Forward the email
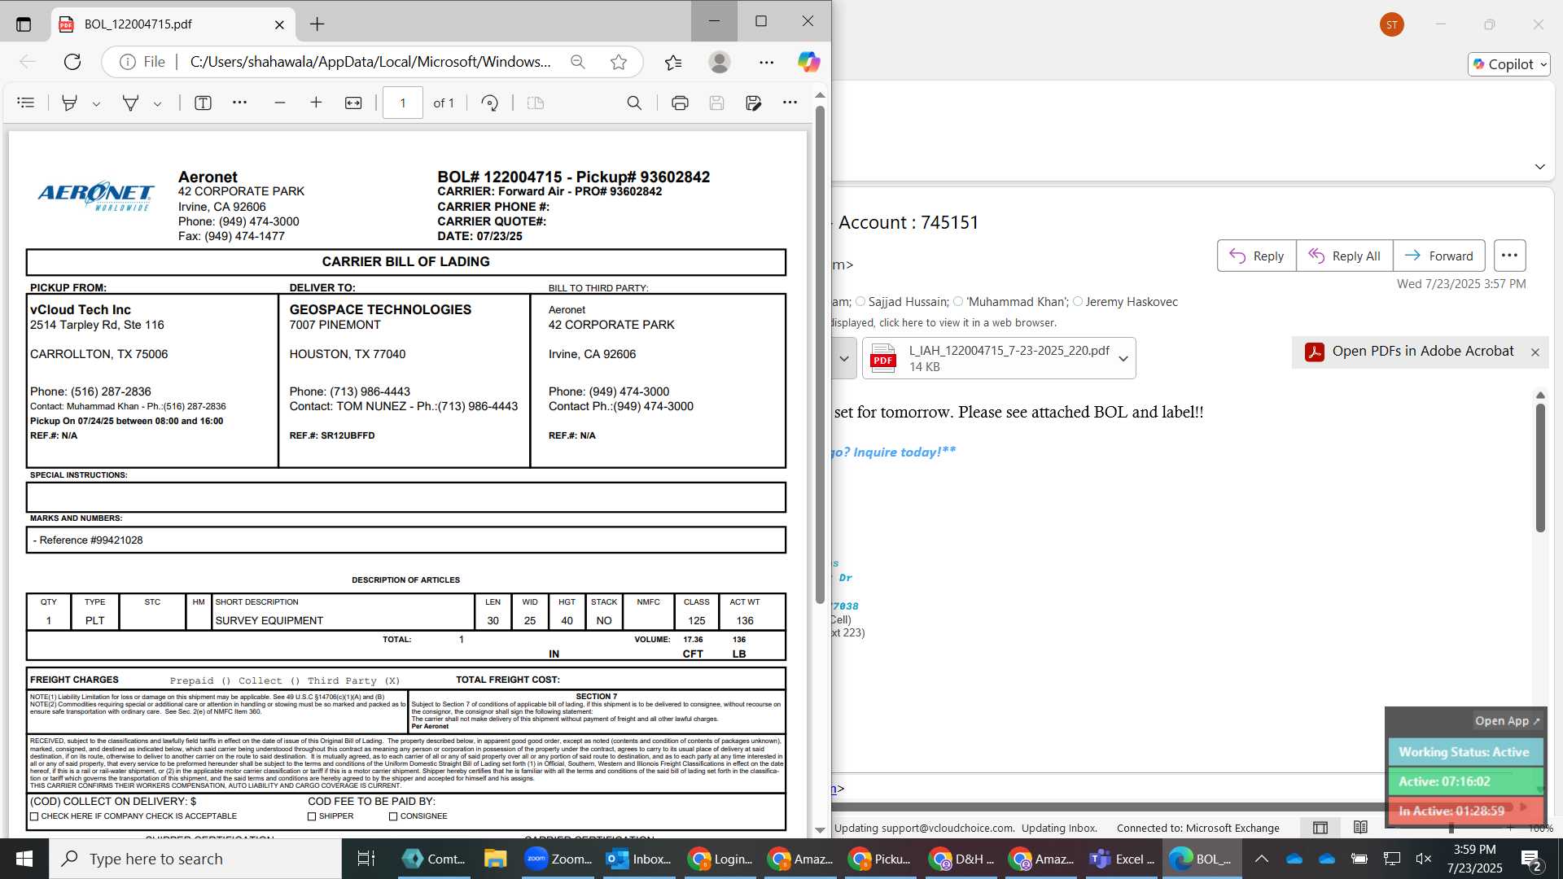The width and height of the screenshot is (1563, 879). pos(1439,256)
